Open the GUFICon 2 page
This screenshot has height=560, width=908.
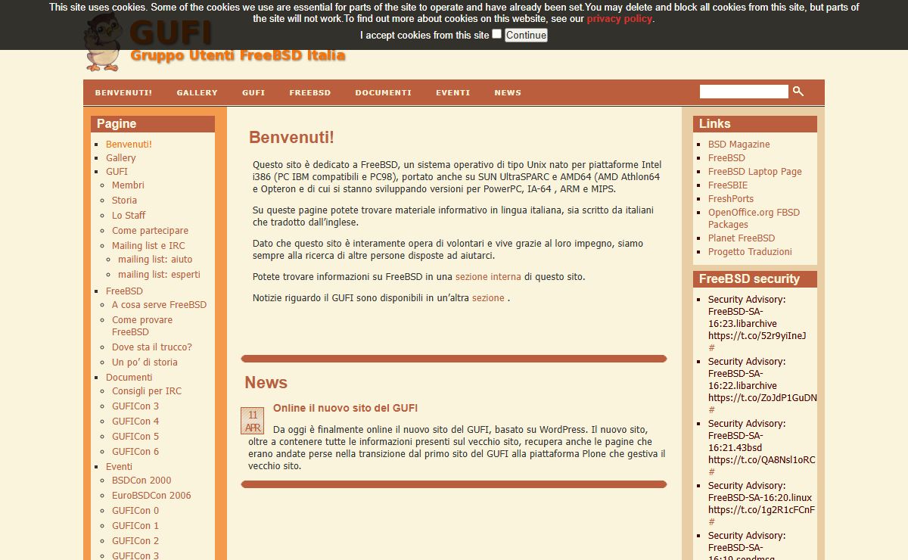tap(135, 541)
